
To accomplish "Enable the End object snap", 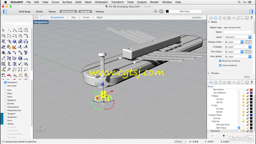I will [x=5, y=90].
